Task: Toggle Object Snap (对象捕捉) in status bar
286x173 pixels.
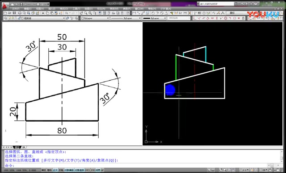Action: pyautogui.click(x=69, y=170)
